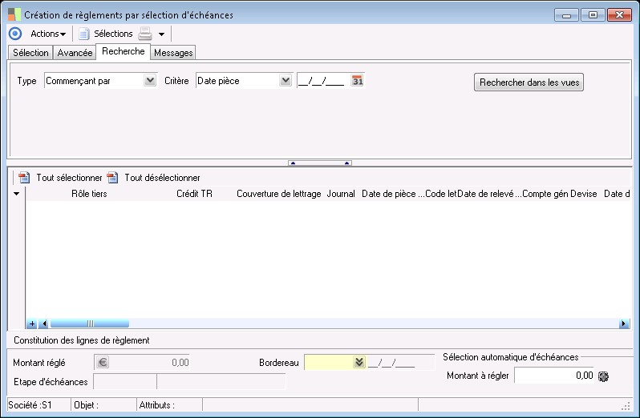
Task: Click the Montant à régler input field
Action: click(554, 376)
